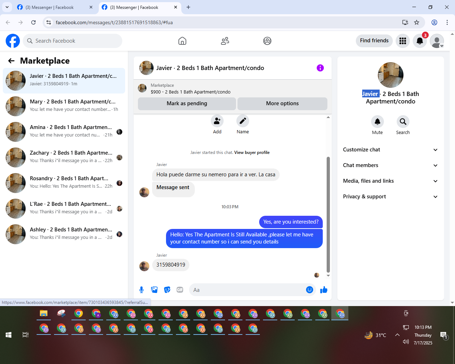The width and height of the screenshot is (455, 364).
Task: Click the Search Facebook field
Action: click(x=73, y=41)
